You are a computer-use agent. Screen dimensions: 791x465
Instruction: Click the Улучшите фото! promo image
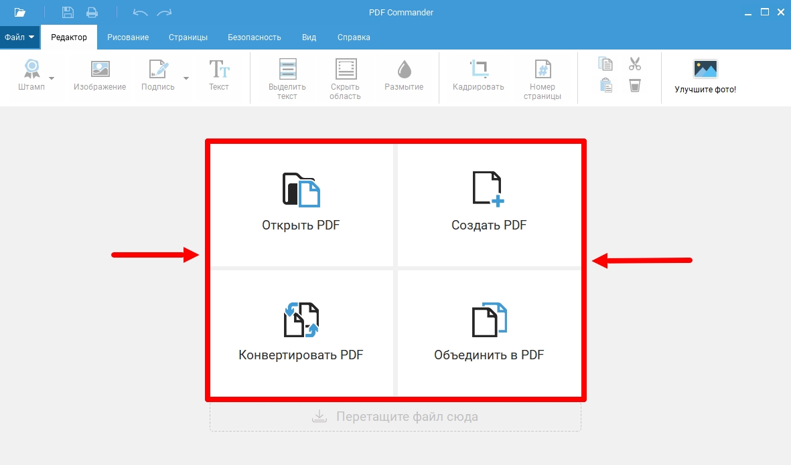tap(705, 70)
